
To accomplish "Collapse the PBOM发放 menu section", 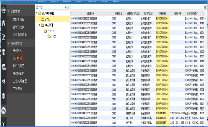I will [x=8, y=44].
